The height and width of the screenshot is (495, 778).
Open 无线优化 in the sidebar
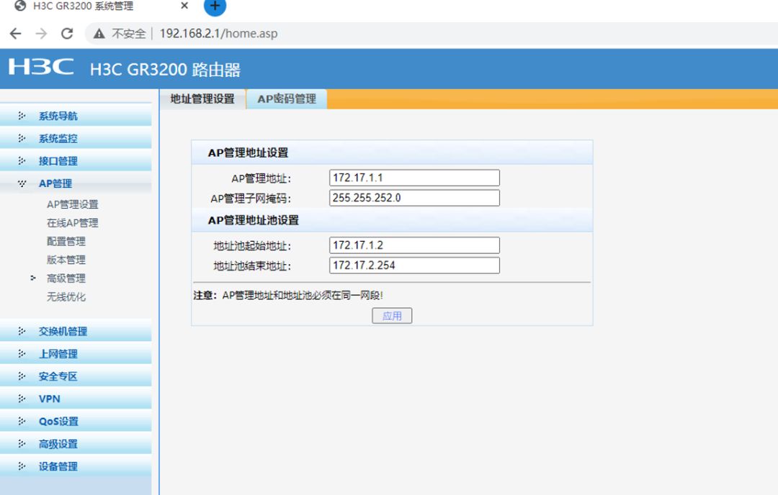click(66, 297)
